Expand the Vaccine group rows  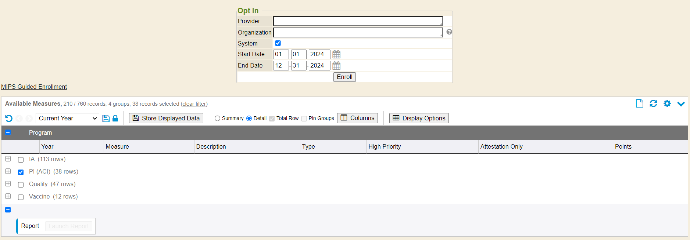8,196
